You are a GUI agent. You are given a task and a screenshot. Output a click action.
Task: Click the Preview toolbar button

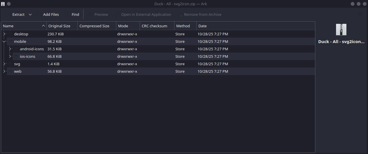[x=98, y=14]
